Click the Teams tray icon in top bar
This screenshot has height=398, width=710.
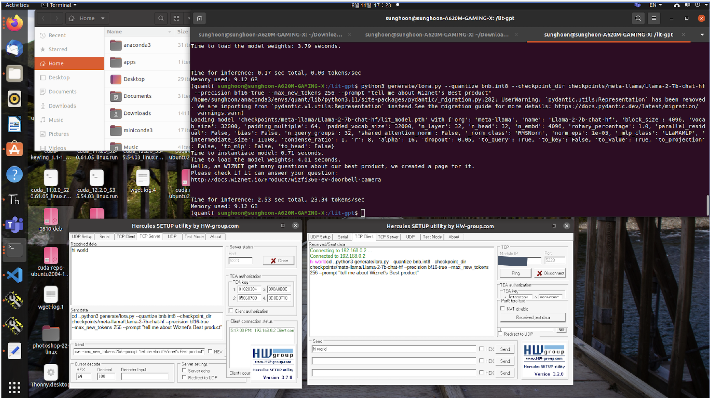tap(637, 5)
